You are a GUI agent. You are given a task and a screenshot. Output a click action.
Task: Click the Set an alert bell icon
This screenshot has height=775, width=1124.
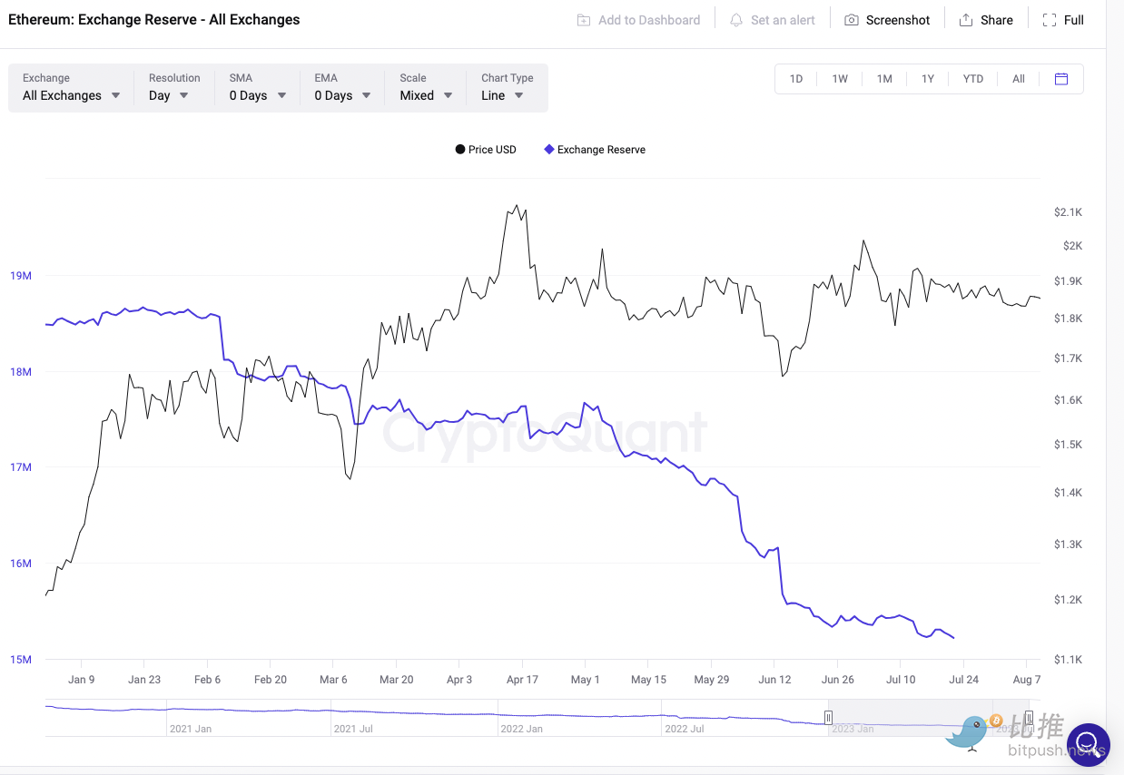click(x=736, y=20)
